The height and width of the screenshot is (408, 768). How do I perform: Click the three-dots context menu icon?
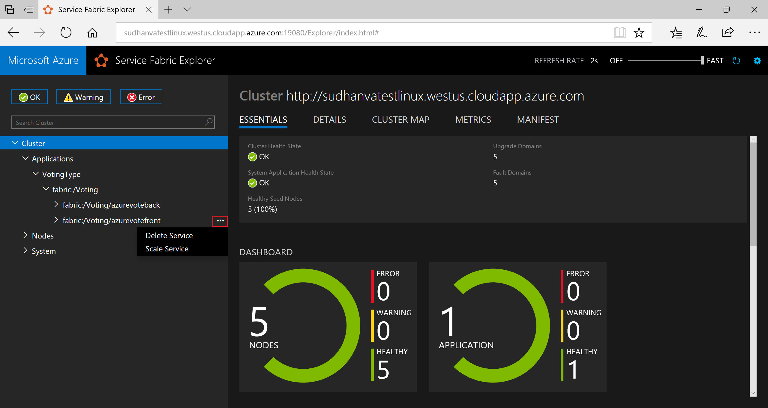tap(220, 220)
